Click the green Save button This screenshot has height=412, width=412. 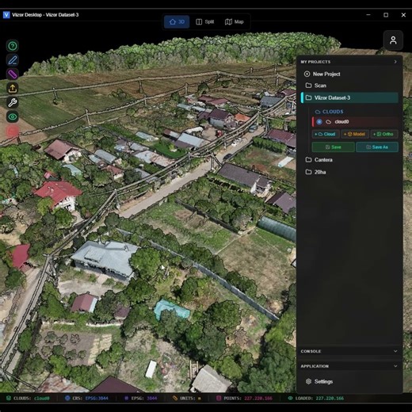(x=333, y=147)
